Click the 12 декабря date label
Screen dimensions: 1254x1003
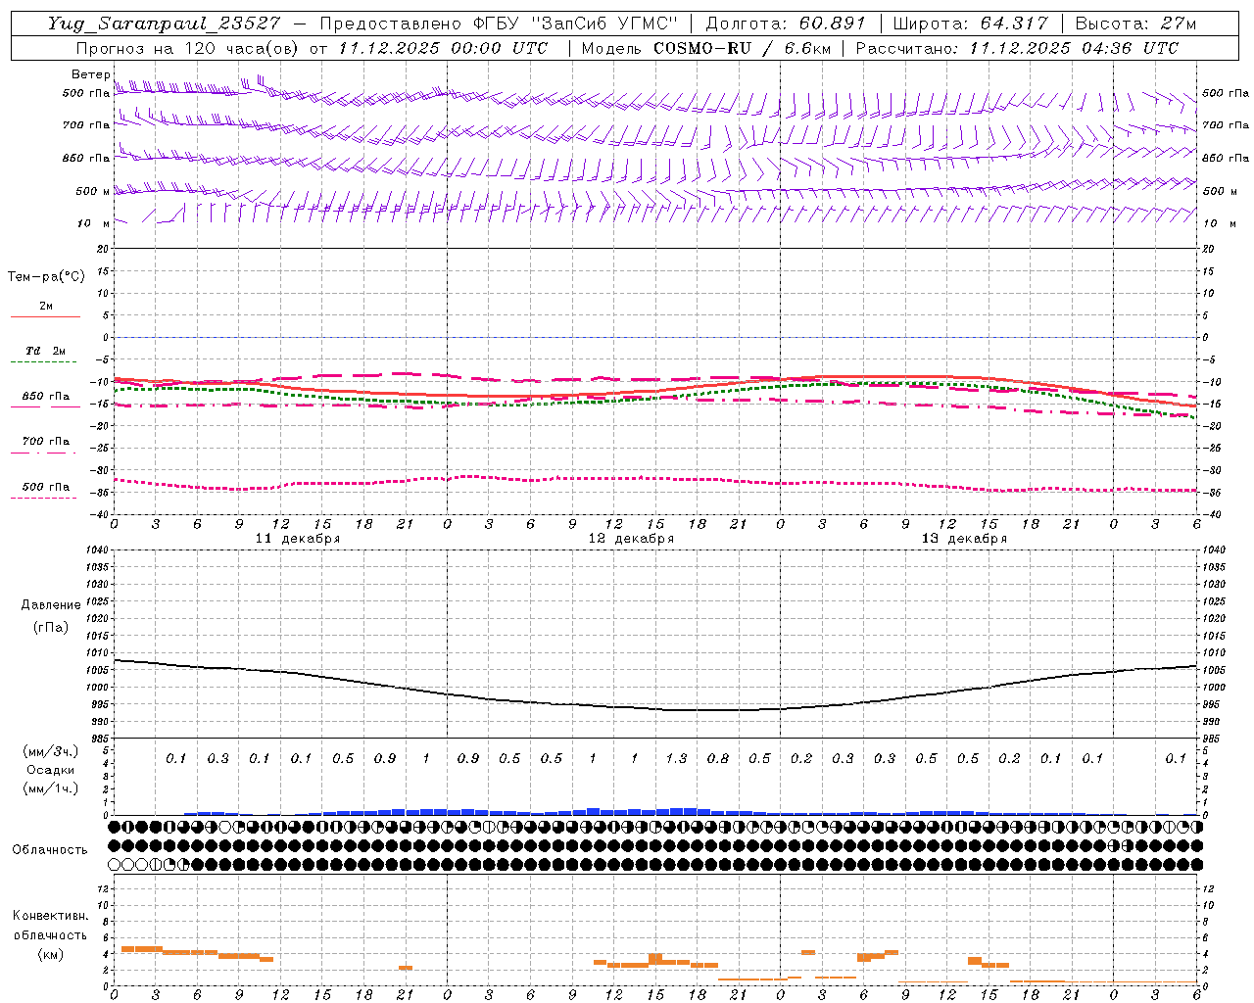point(631,539)
